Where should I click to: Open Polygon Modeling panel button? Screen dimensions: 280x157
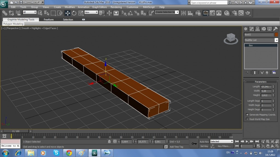pos(13,24)
